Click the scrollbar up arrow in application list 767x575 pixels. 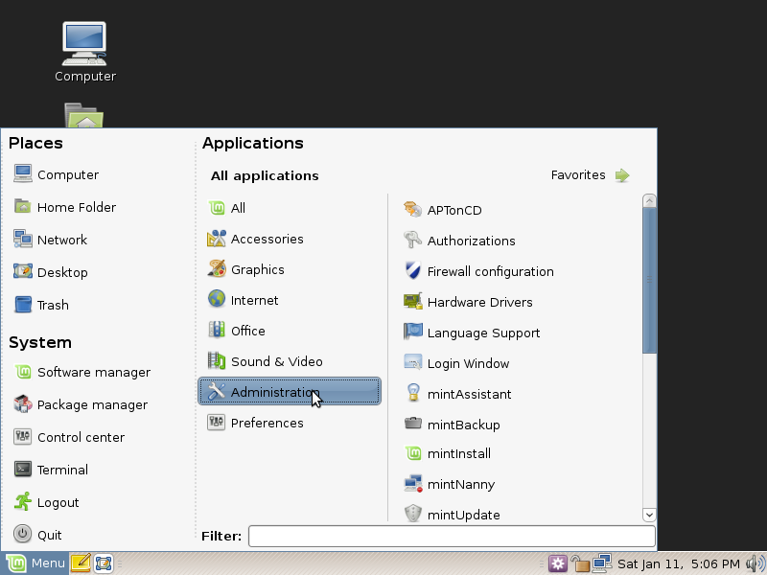click(649, 200)
